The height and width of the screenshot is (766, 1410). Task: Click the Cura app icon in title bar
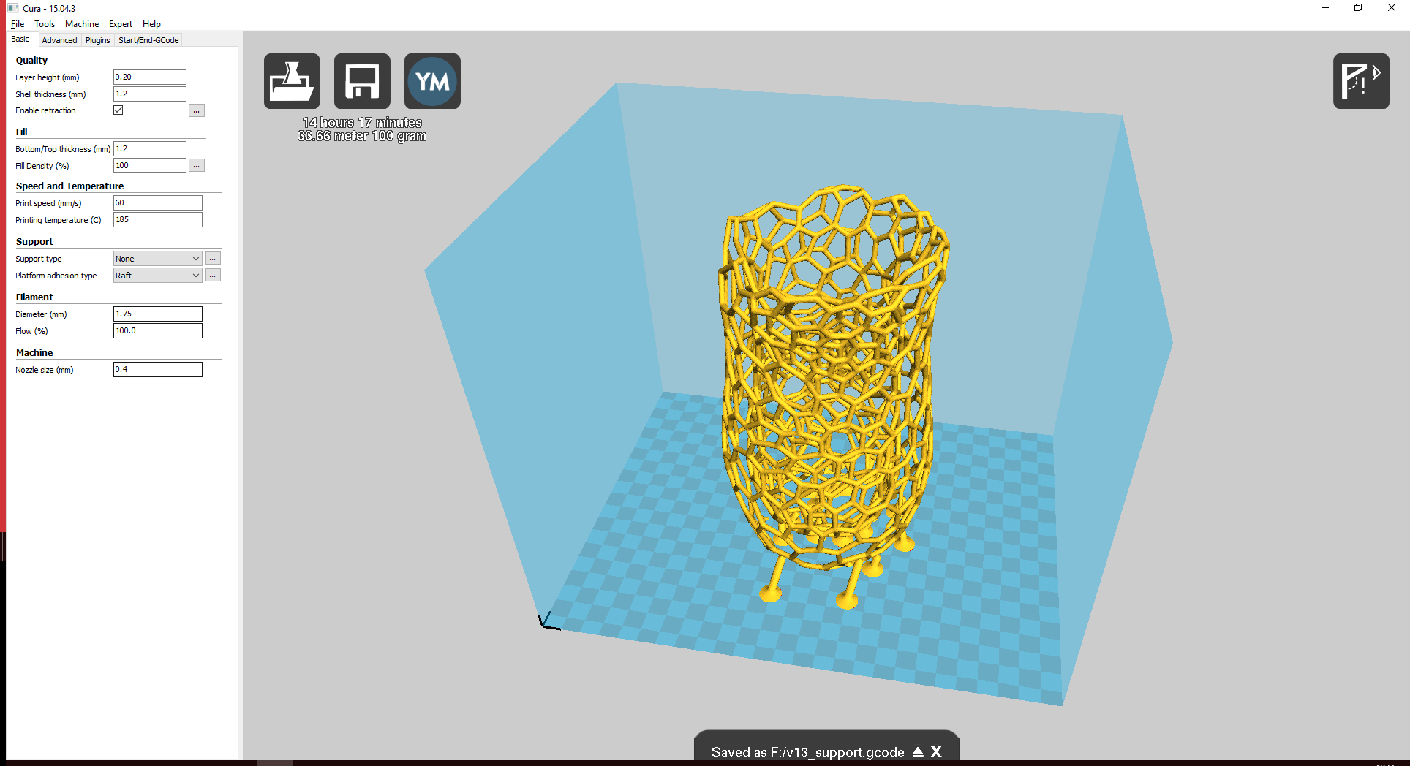pos(12,8)
